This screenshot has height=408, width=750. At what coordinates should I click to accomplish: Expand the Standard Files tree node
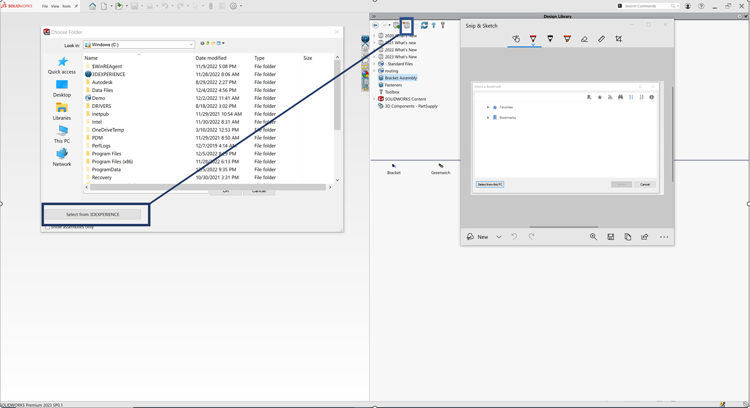point(374,64)
